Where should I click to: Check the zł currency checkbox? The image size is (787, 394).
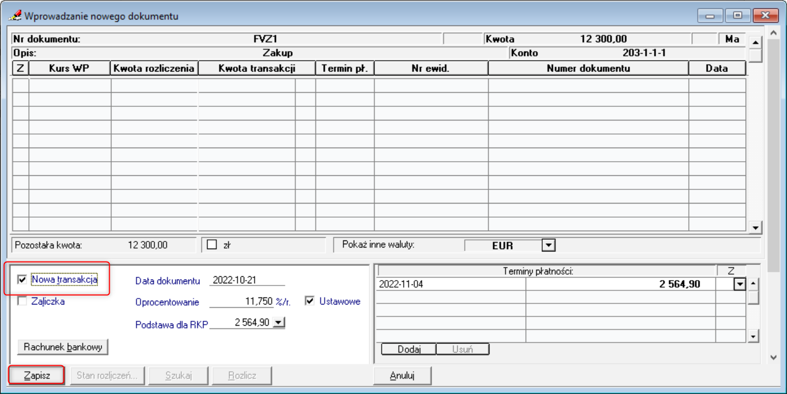point(212,245)
